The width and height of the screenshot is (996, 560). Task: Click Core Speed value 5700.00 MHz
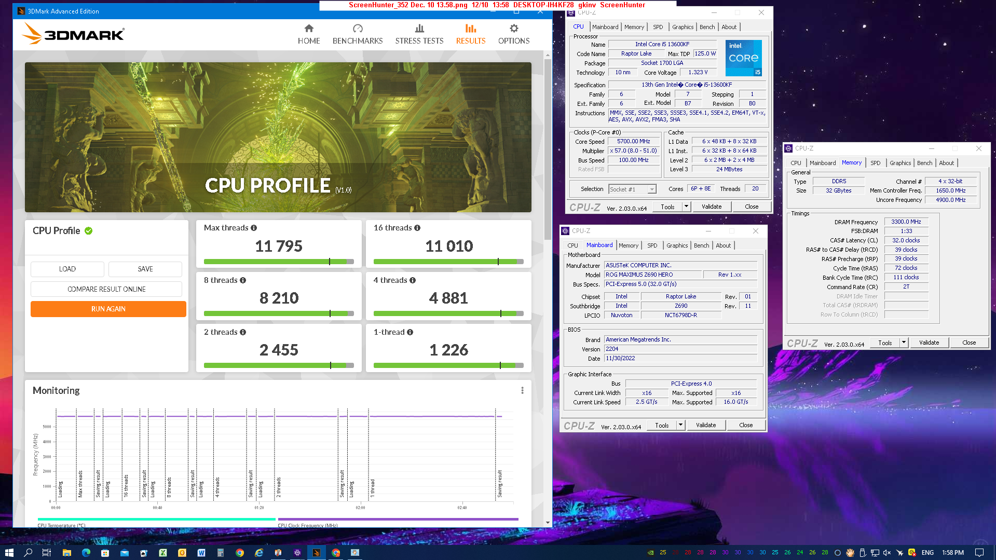pos(633,141)
